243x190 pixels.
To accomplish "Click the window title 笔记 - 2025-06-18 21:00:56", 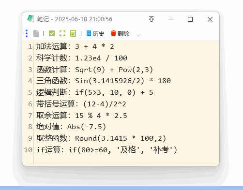I will click(75, 19).
